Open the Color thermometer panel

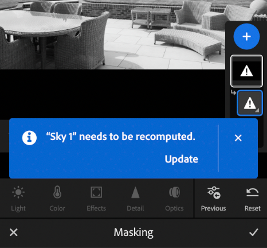pyautogui.click(x=57, y=199)
